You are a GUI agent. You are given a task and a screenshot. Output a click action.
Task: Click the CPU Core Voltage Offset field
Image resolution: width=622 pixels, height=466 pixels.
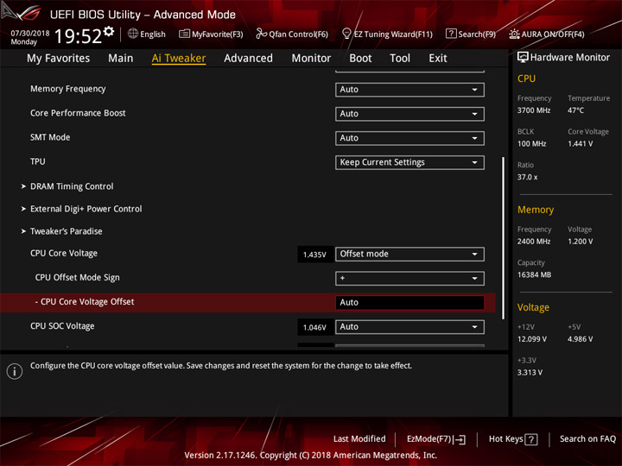tap(409, 302)
